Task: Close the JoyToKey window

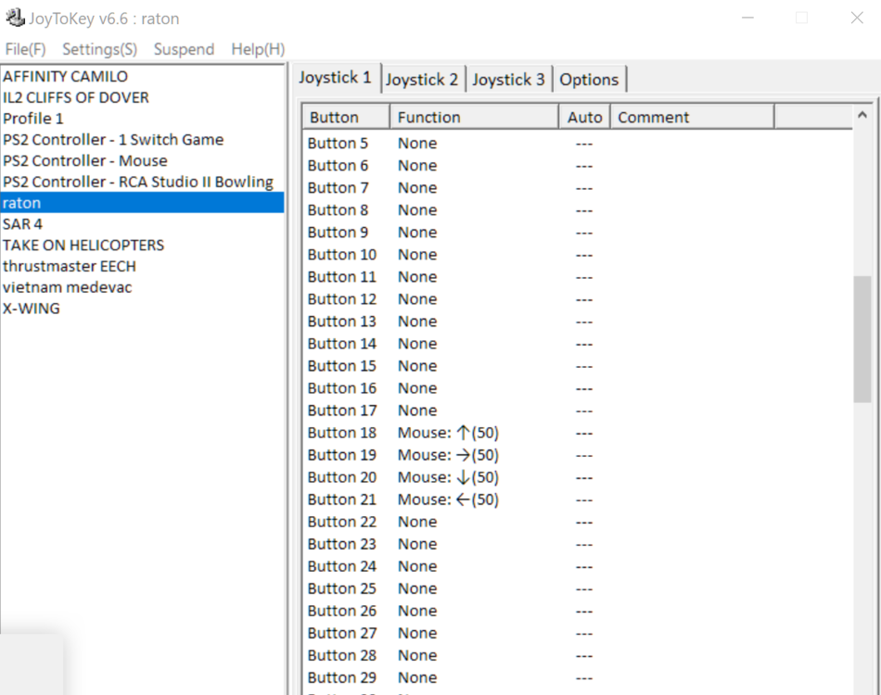Action: pos(856,18)
